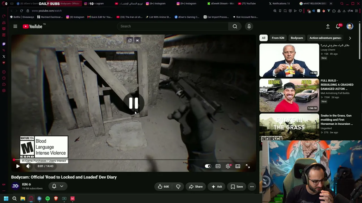Image resolution: width=362 pixels, height=203 pixels.
Task: Open the browser AI assistant icon
Action: pos(351,11)
